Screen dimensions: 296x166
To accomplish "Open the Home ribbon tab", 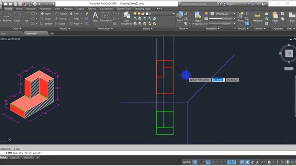I will pyautogui.click(x=8, y=9).
